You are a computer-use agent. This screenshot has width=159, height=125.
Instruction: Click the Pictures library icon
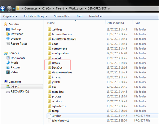point(8,67)
